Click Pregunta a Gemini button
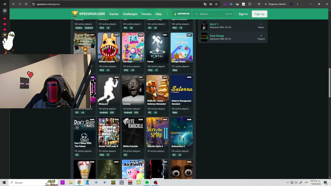This screenshot has height=186, width=331. point(275,4)
